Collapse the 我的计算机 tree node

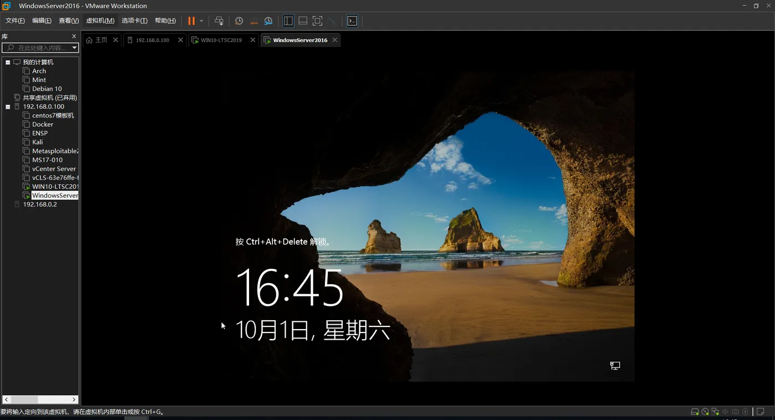click(8, 62)
